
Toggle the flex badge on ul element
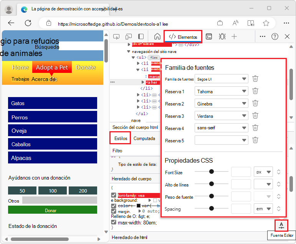(x=154, y=58)
